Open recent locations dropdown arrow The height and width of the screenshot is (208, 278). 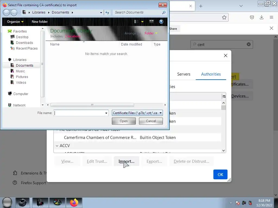tap(19, 12)
